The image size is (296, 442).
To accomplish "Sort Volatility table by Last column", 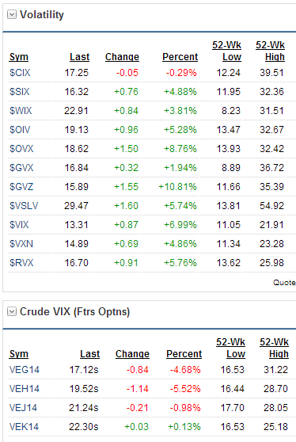I will click(x=80, y=57).
